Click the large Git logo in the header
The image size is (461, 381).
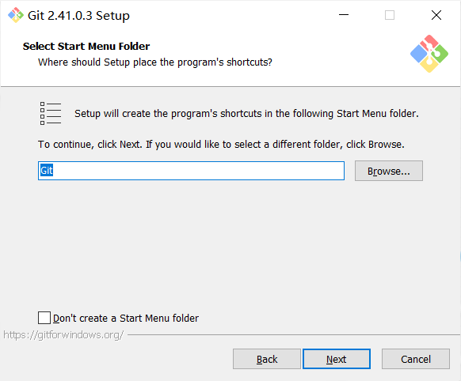coord(429,54)
